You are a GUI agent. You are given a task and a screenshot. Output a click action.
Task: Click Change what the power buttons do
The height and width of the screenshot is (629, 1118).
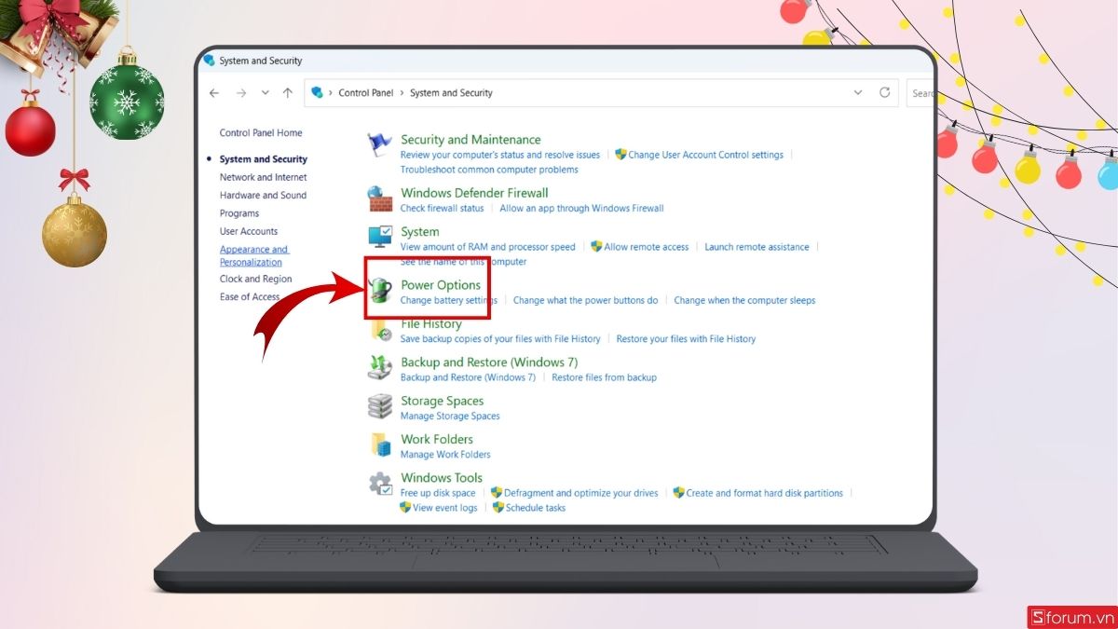(x=585, y=301)
